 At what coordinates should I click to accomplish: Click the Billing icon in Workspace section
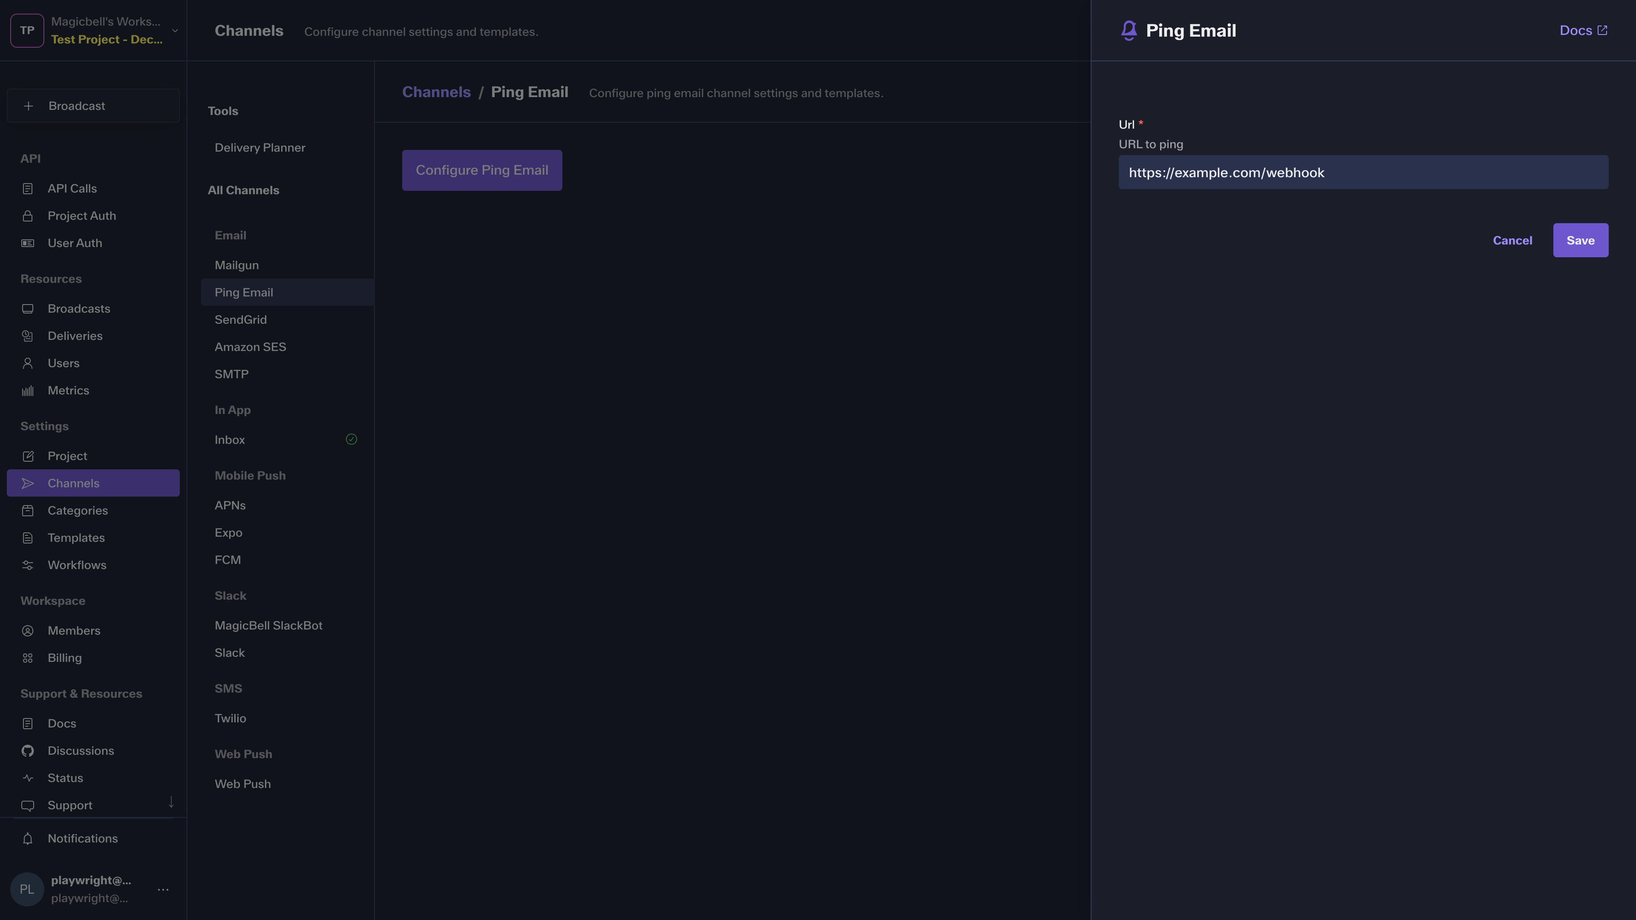click(27, 658)
